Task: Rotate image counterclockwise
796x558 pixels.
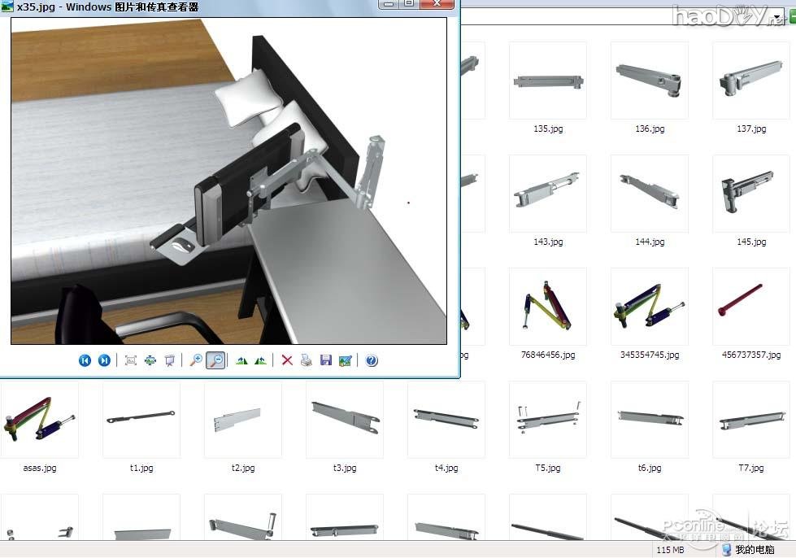Action: tap(260, 360)
